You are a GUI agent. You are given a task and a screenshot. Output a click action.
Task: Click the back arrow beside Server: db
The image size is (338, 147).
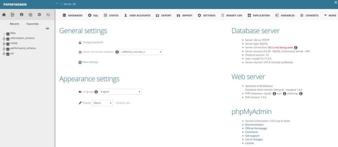pos(57,4)
